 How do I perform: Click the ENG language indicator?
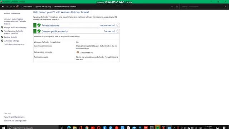200,128
